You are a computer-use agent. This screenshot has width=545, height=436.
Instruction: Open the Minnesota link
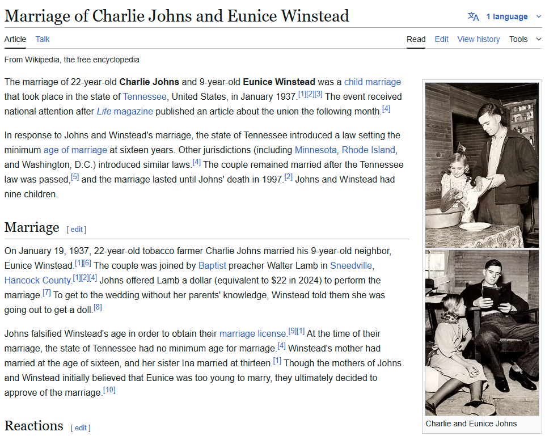pos(315,150)
